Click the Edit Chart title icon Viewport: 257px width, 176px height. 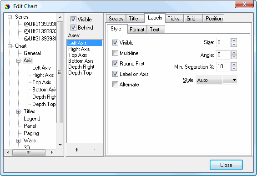7,7
